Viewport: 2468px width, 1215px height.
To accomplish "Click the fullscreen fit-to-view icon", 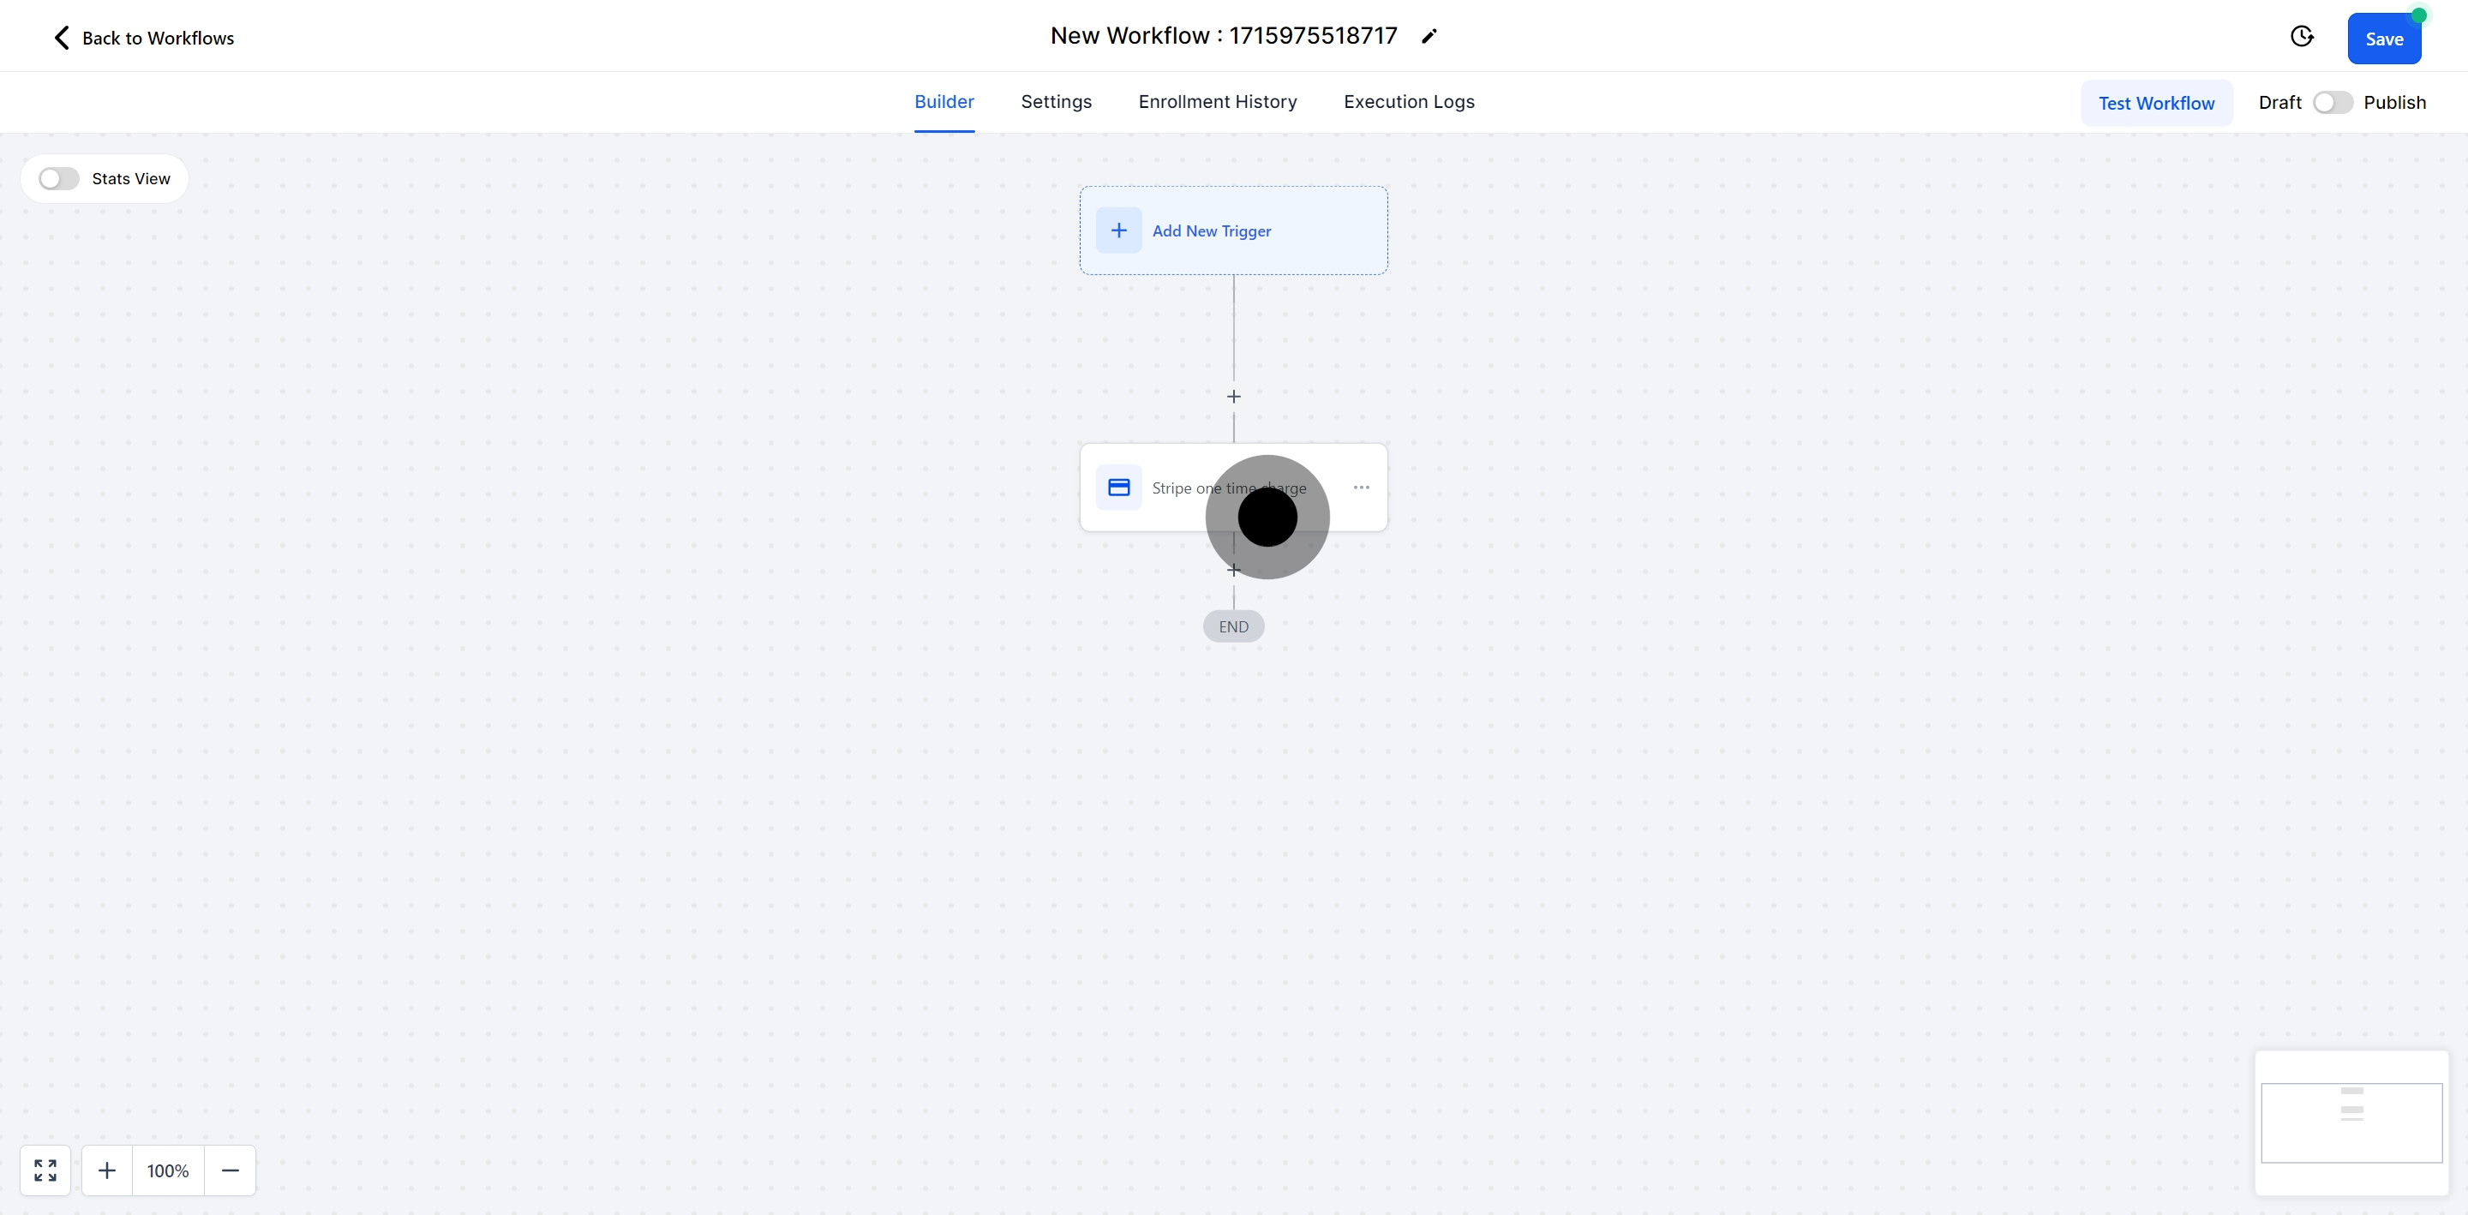I will pyautogui.click(x=45, y=1170).
